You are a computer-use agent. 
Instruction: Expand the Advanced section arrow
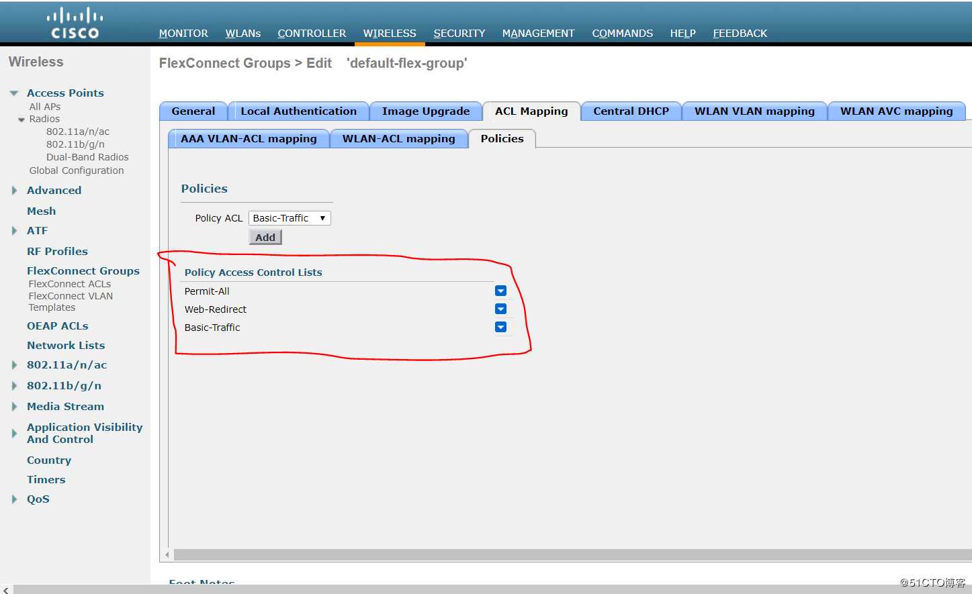14,191
